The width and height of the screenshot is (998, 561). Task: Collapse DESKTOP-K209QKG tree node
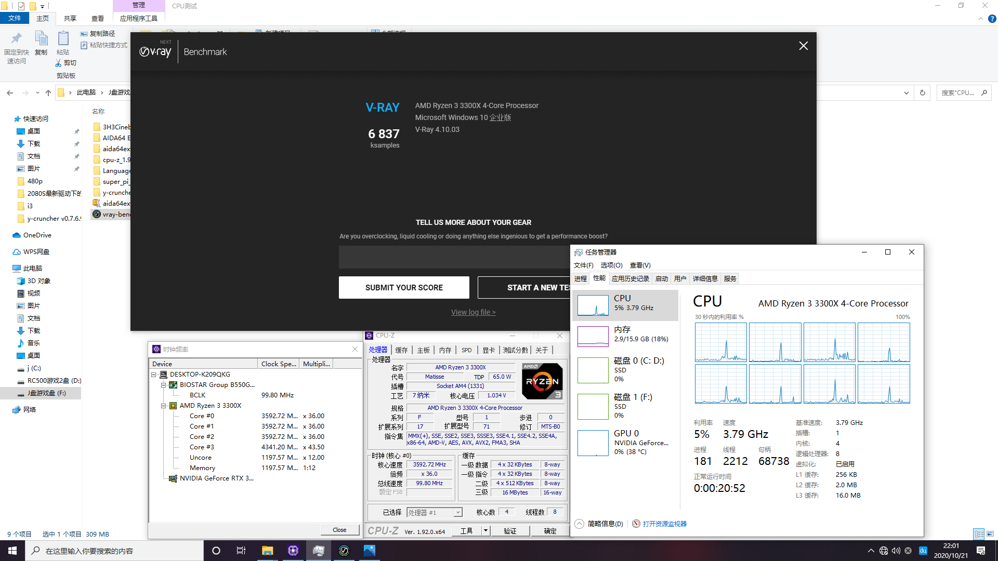coord(154,375)
